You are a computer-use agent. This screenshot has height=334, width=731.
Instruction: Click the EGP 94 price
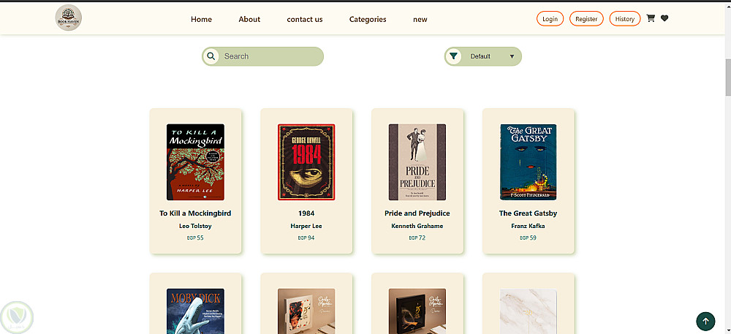pyautogui.click(x=306, y=238)
